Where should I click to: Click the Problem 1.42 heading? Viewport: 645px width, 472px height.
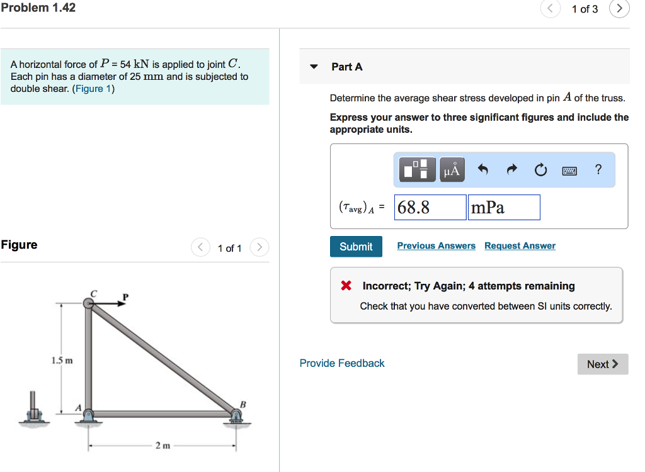coord(39,8)
